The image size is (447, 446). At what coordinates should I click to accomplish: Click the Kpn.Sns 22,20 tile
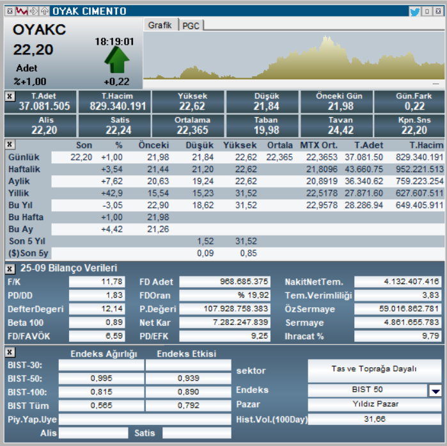click(x=410, y=126)
